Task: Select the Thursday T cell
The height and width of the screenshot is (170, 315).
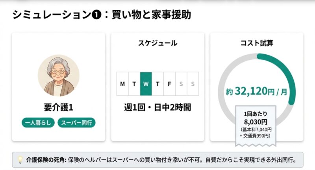Action: tap(157, 84)
